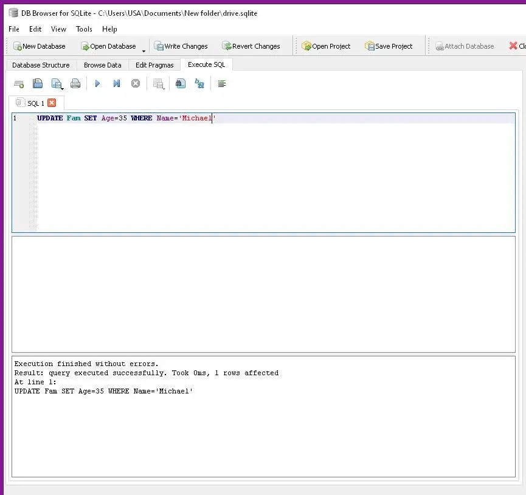Switch to Edit Pragmas tab
526x495 pixels.
click(154, 65)
